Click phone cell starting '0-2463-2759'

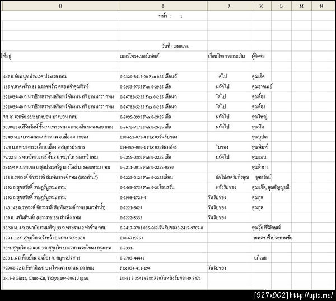[x=163, y=187]
